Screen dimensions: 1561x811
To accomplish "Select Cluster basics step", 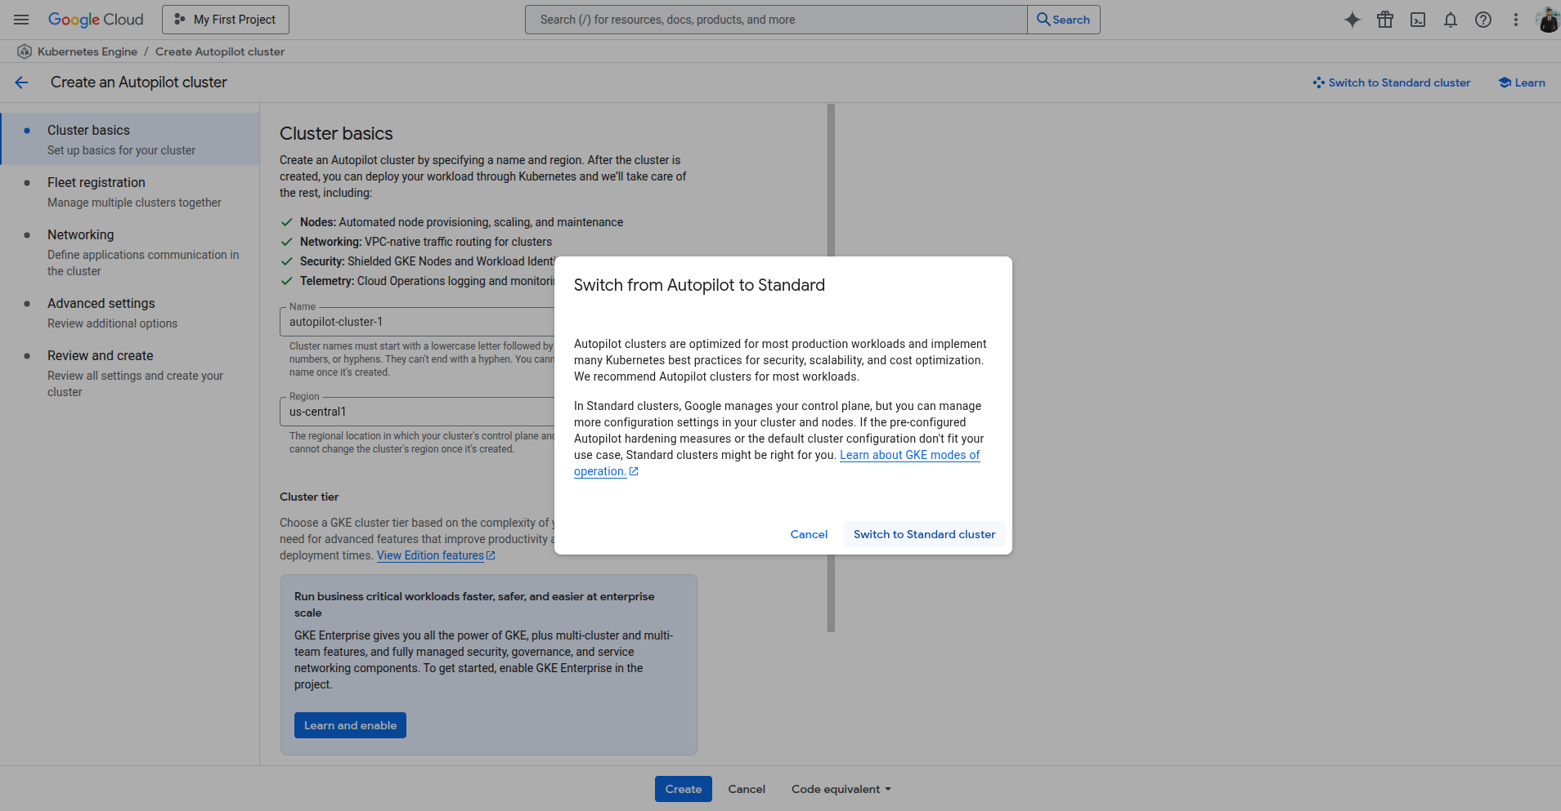I will click(130, 139).
